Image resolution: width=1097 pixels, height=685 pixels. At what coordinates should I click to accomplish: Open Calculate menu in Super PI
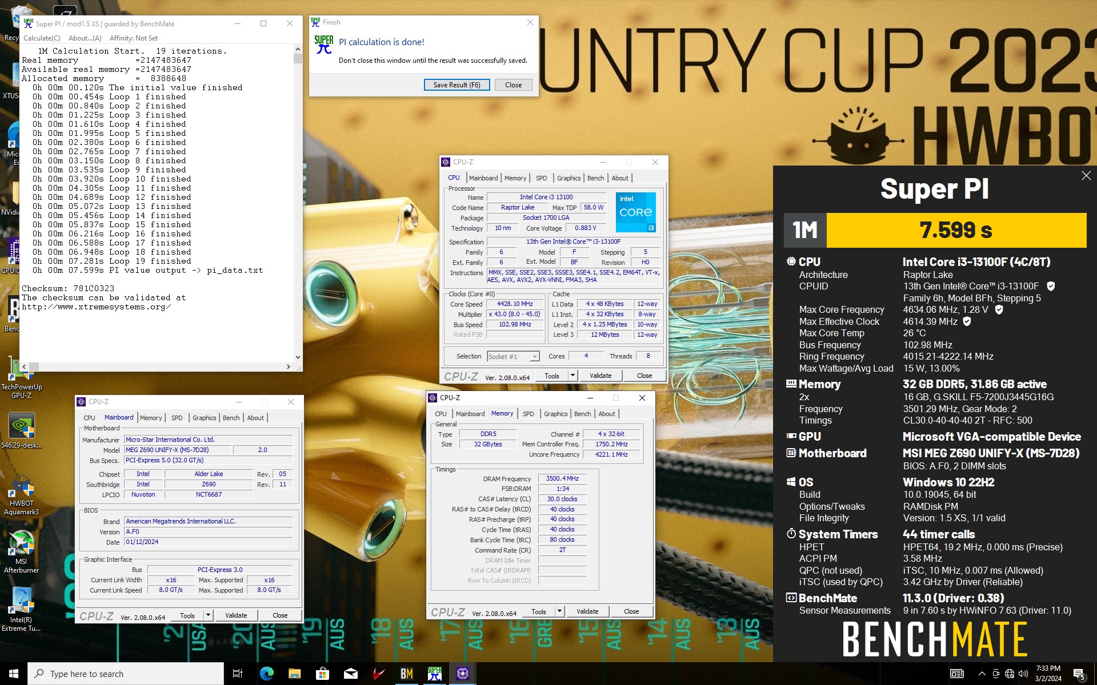pos(42,38)
